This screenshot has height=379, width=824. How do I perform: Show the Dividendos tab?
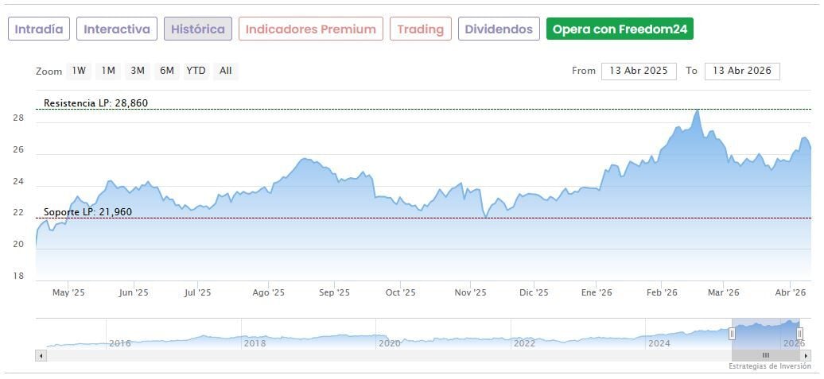[499, 29]
